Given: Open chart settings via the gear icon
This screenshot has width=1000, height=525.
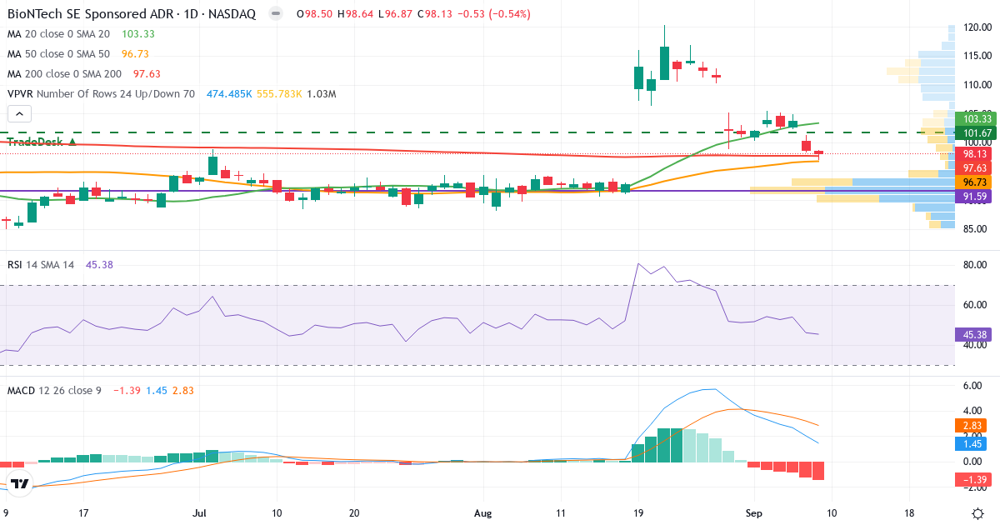Looking at the screenshot, I should tap(976, 512).
